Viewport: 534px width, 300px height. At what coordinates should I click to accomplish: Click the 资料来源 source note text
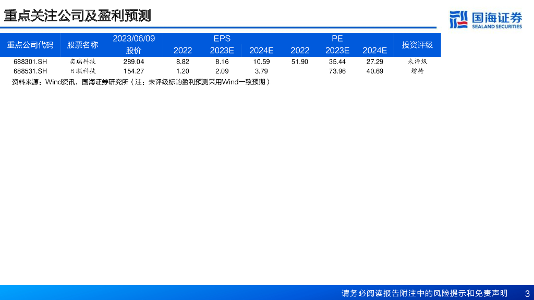click(x=141, y=82)
